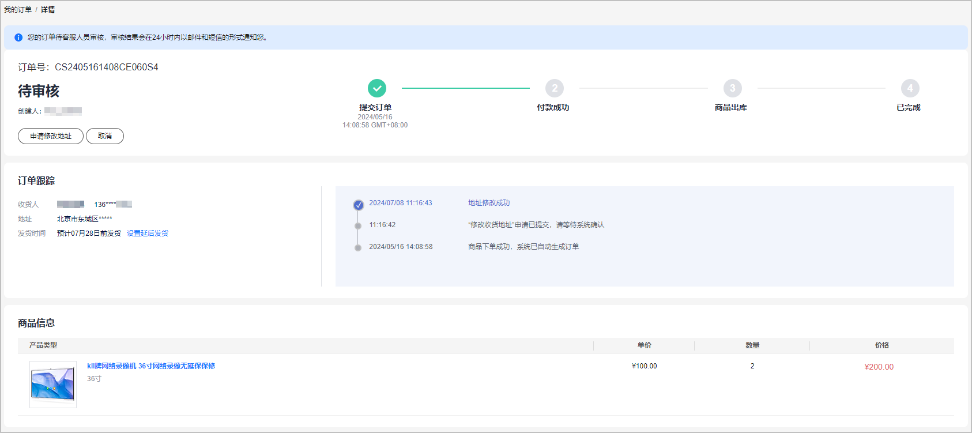This screenshot has height=433, width=972.
Task: Click the 数量 column header
Action: coord(752,345)
